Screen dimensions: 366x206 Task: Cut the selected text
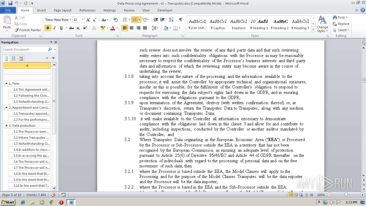click(x=19, y=17)
